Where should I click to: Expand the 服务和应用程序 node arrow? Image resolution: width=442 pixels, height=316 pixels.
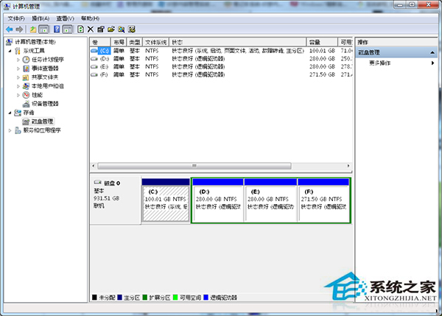coord(10,130)
